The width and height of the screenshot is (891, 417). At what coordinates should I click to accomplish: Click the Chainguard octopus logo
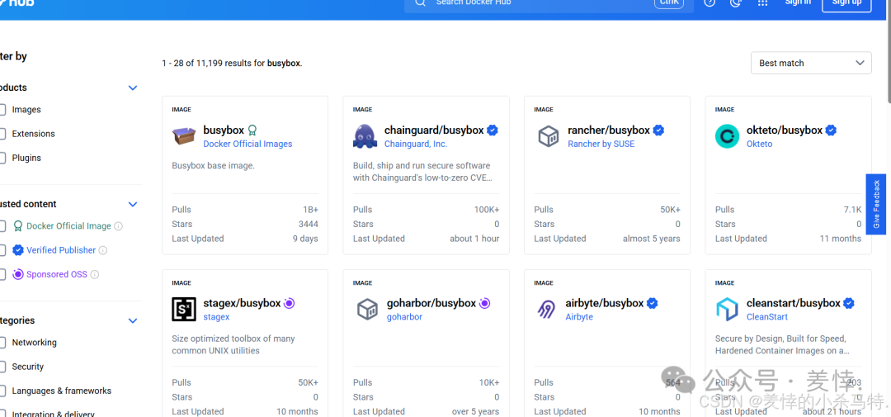point(365,136)
